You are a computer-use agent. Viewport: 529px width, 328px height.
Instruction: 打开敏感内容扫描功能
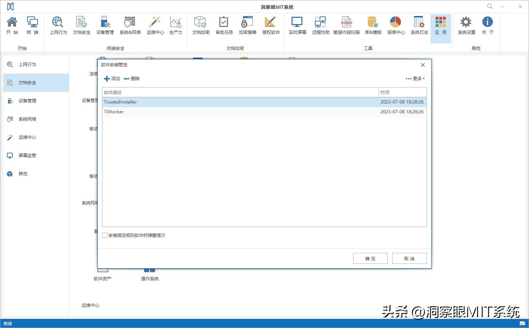(346, 25)
